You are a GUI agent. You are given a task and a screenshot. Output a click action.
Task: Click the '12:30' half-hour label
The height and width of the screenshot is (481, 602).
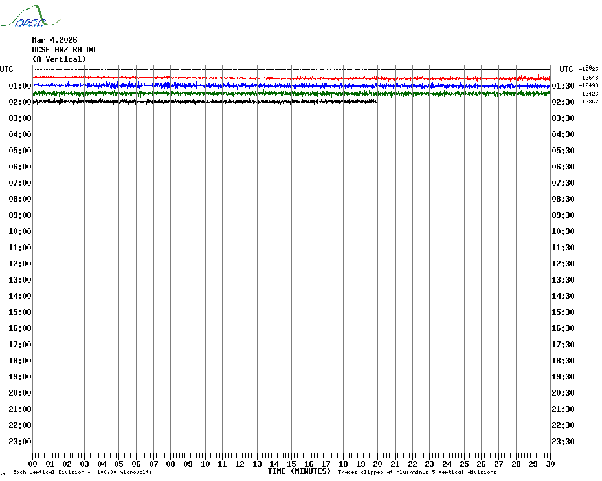pyautogui.click(x=563, y=264)
